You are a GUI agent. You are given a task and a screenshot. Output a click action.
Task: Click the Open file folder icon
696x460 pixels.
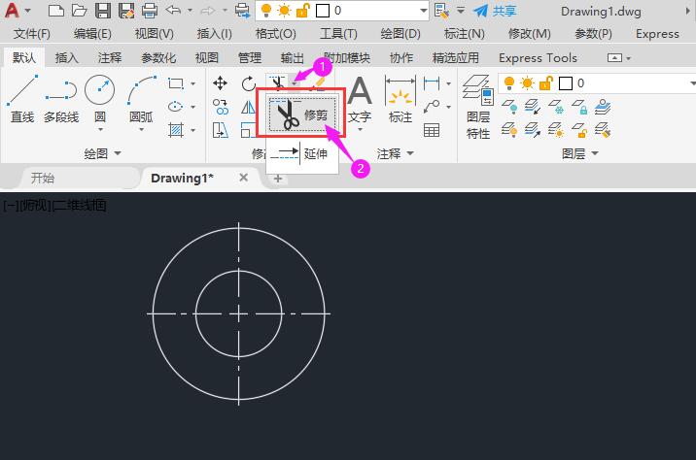79,11
